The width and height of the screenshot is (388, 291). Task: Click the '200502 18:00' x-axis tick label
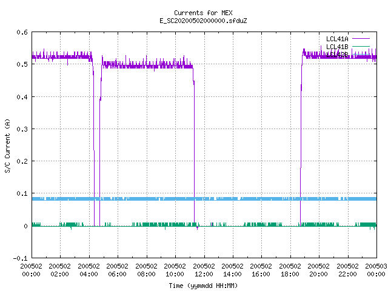click(290, 270)
